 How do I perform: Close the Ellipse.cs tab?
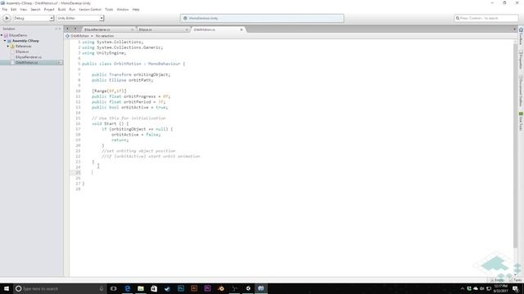pyautogui.click(x=187, y=29)
